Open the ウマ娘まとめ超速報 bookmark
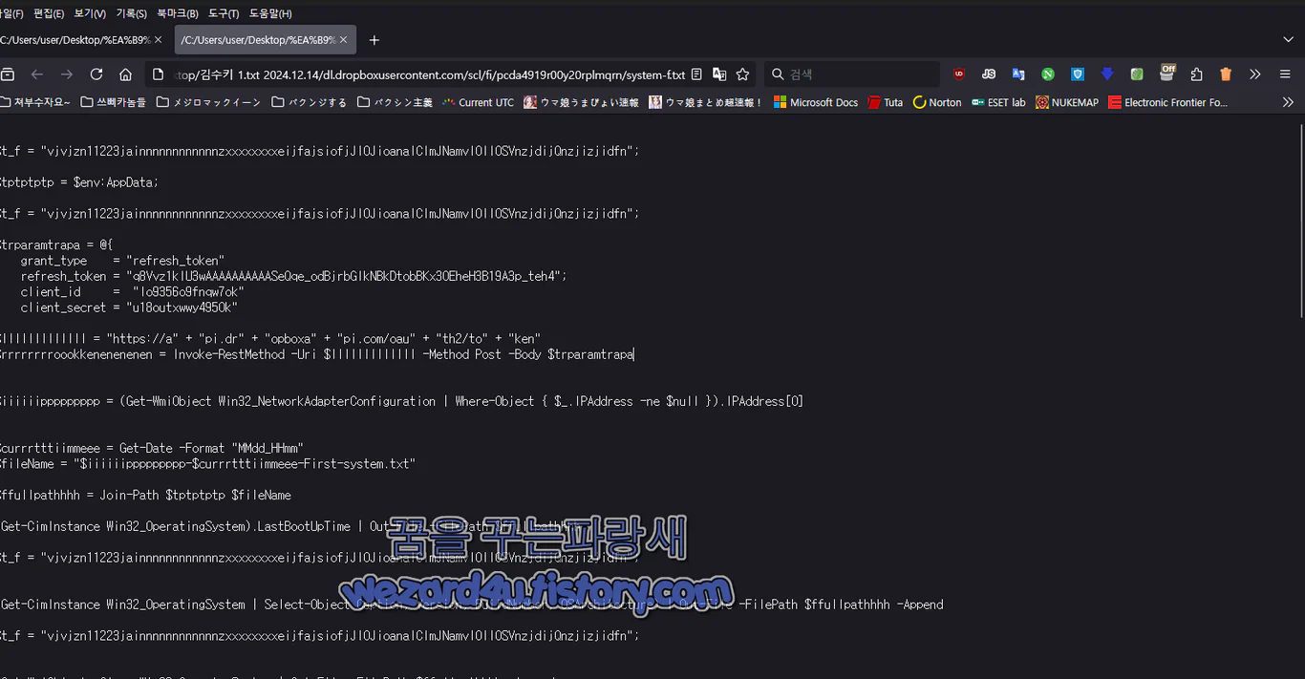The width and height of the screenshot is (1305, 679). click(x=706, y=102)
